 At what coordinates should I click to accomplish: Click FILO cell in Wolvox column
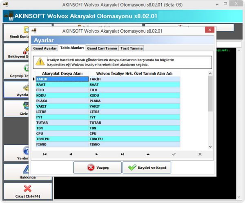click(x=134, y=90)
